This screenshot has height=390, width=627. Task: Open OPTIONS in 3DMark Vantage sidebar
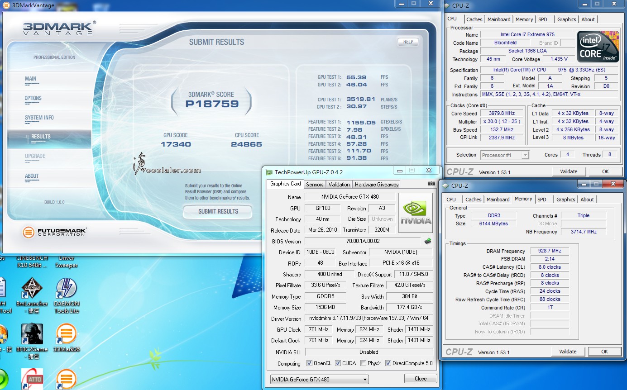[49, 100]
